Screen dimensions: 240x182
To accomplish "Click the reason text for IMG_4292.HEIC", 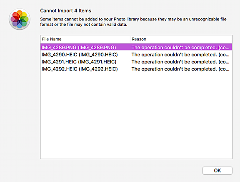I will click(x=180, y=69).
